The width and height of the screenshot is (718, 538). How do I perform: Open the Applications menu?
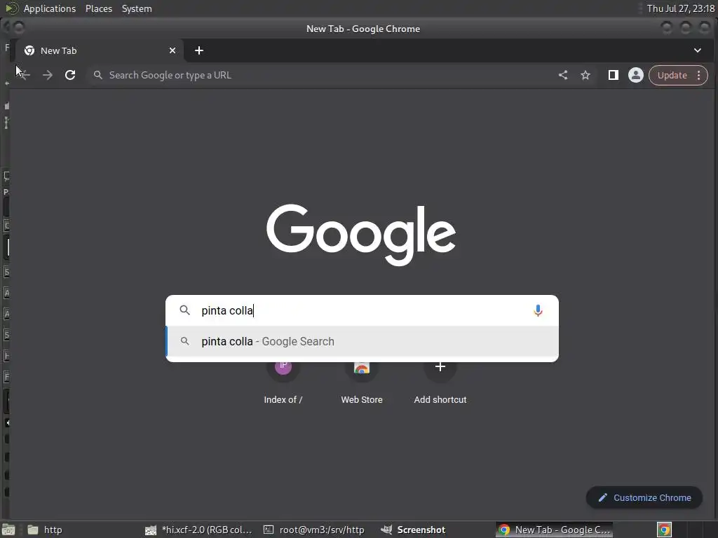coord(50,8)
